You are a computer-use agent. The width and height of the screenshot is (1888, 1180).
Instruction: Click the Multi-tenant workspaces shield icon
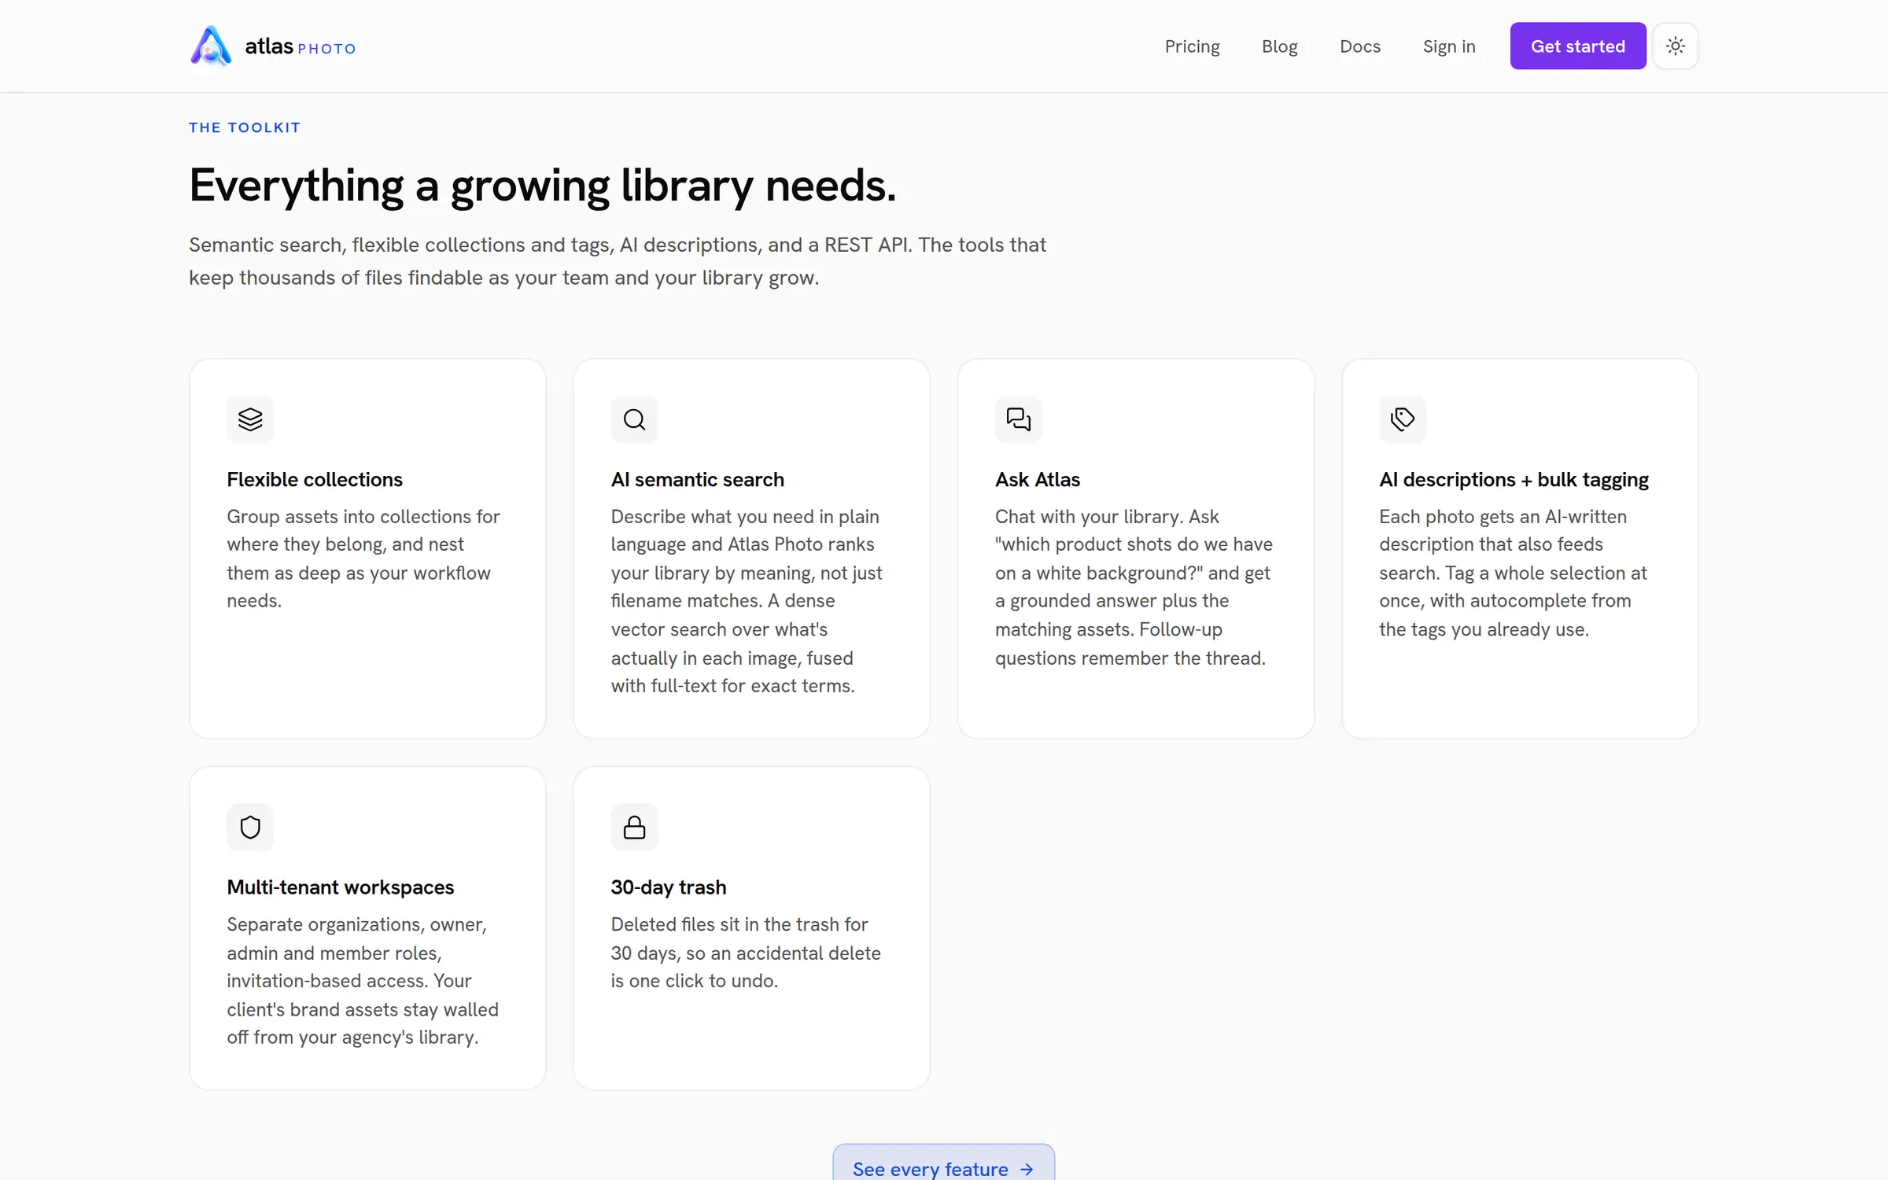point(250,827)
